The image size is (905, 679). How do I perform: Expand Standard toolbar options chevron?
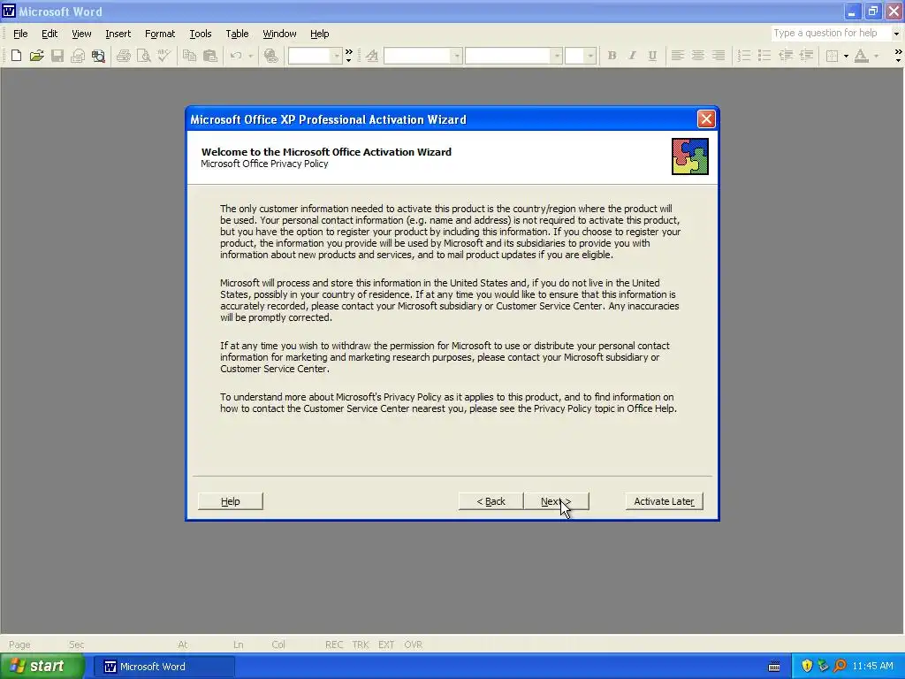click(x=348, y=56)
